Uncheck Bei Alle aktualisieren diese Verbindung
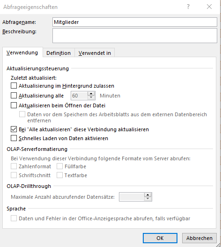The height and width of the screenshot is (247, 221). click(x=14, y=129)
